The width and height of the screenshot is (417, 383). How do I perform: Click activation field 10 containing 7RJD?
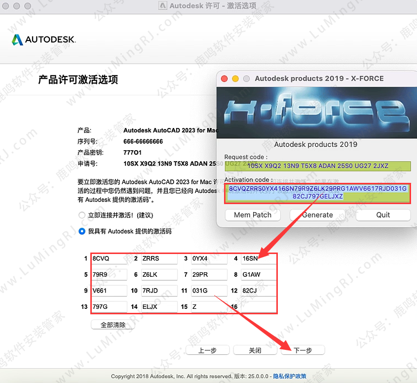[159, 291]
